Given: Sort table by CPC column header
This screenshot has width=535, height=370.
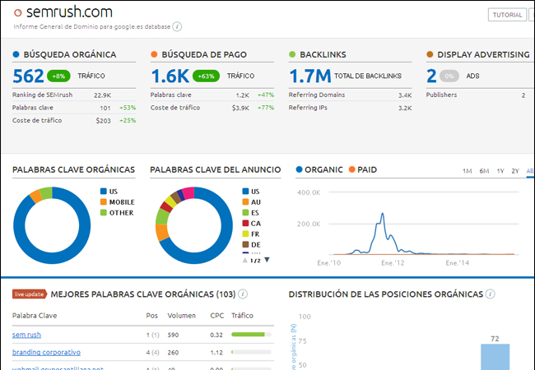Looking at the screenshot, I should click(x=217, y=316).
